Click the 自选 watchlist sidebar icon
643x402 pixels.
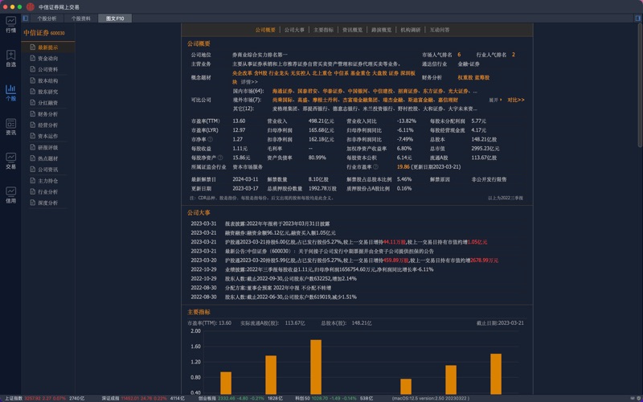click(x=10, y=59)
